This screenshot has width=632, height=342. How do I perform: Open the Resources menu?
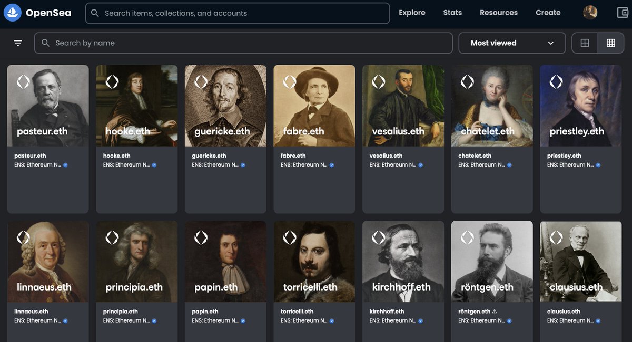coord(499,13)
